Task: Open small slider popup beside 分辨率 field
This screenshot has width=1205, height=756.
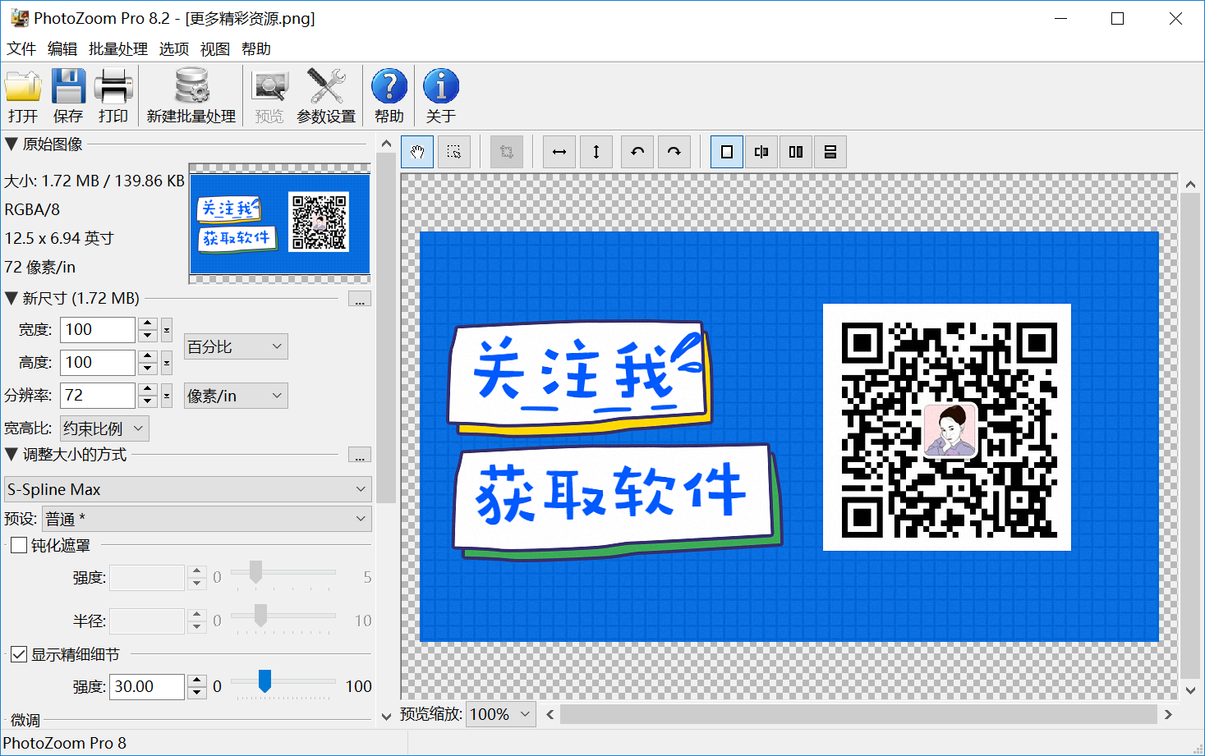Action: click(167, 396)
